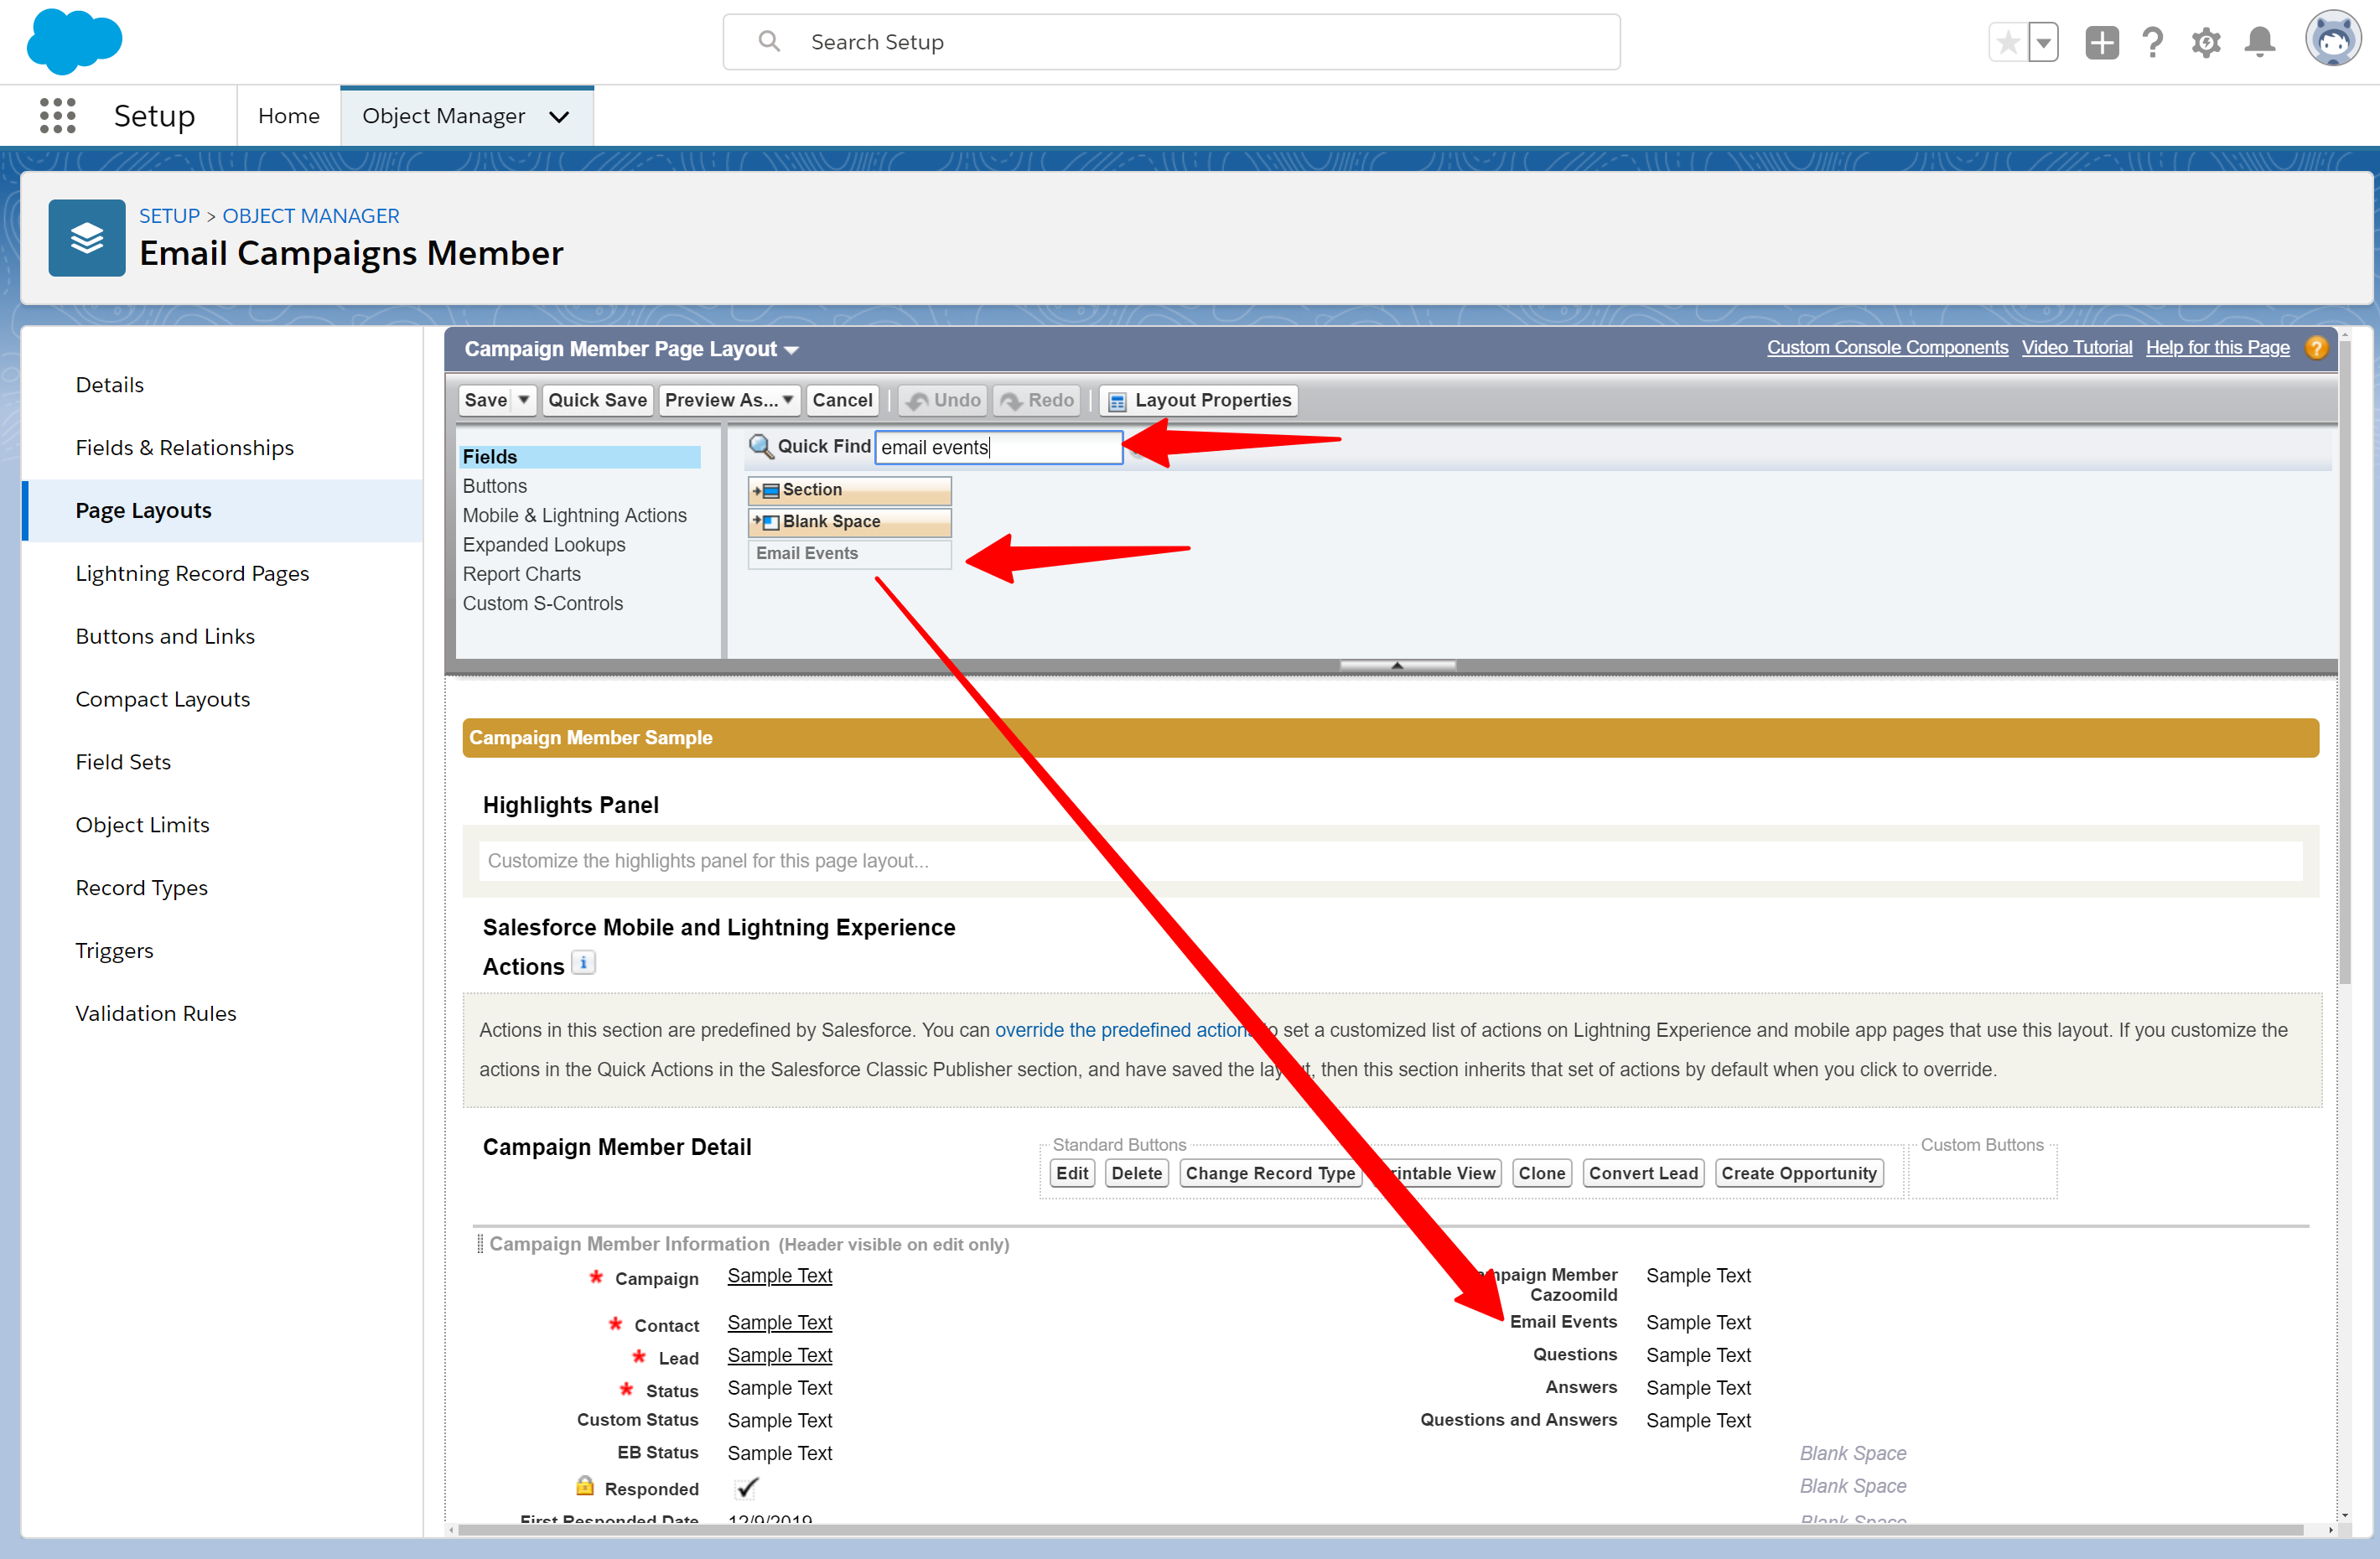The image size is (2380, 1559).
Task: Expand the Campaign Member Page Layout dropdown
Action: [791, 350]
